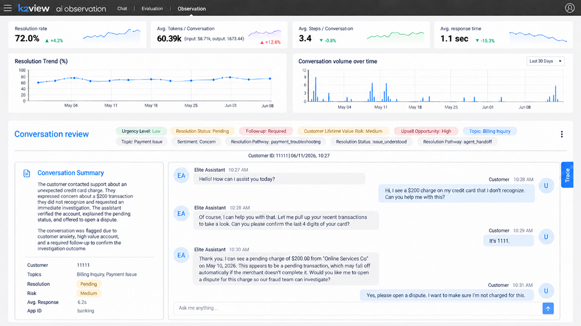
Task: Click the Ask me anything input field
Action: 358,308
